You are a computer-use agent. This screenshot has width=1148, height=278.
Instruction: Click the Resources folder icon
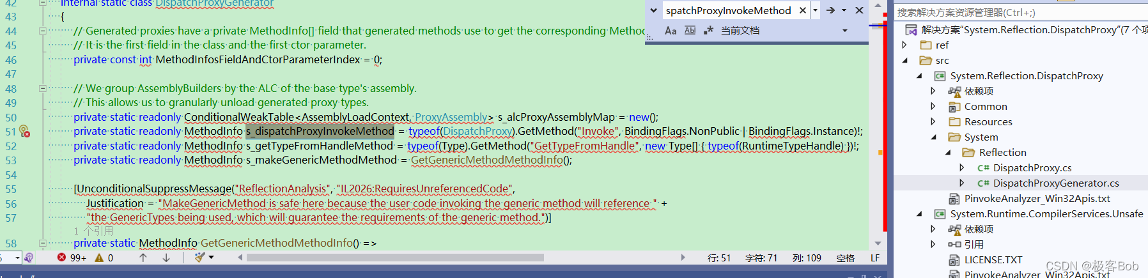point(954,121)
